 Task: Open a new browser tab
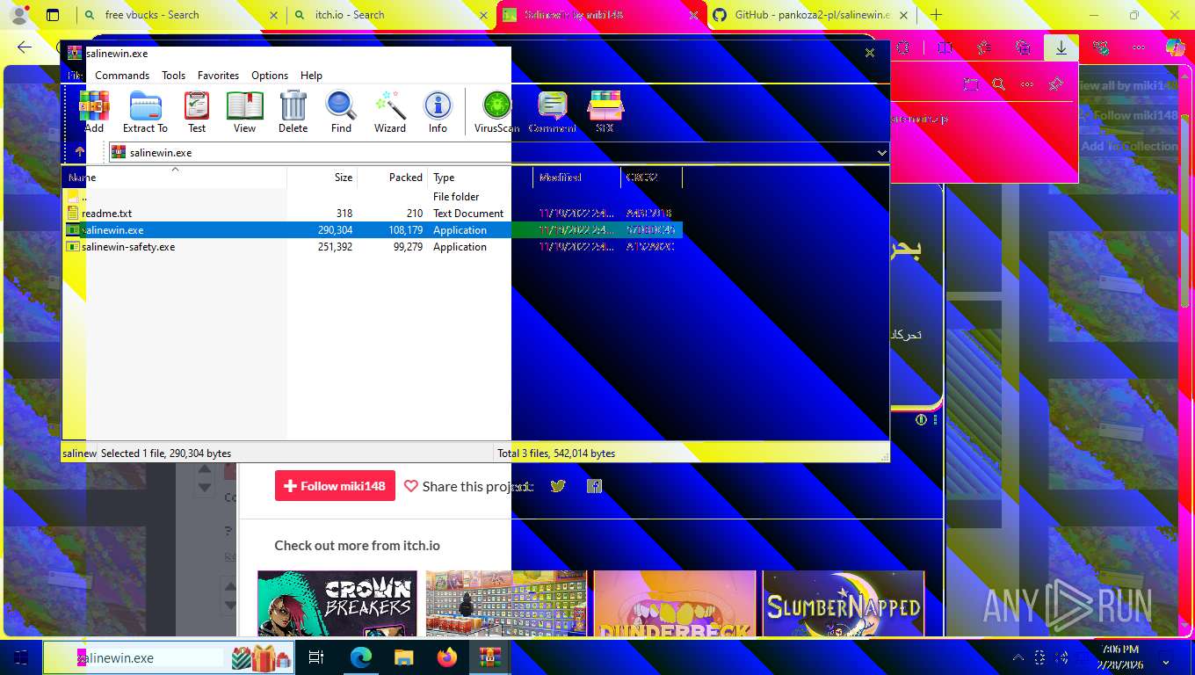[x=936, y=15]
